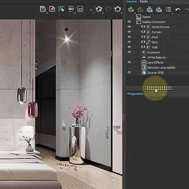Image resolution: width=189 pixels, height=189 pixels.
Task: Select the Curtain layer name
Action: (x=156, y=32)
